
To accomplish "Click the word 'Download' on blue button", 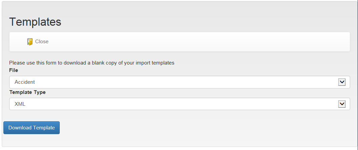I will click(20, 128).
